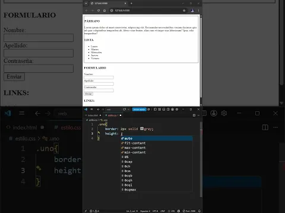Click the Enviar button in front browser
Image resolution: width=285 pixels, height=213 pixels.
pos(88,94)
